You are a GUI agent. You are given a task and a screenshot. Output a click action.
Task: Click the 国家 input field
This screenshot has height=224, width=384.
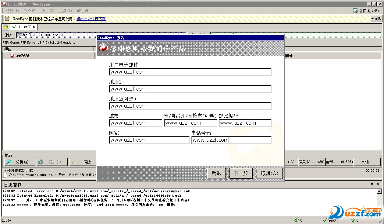coord(149,140)
